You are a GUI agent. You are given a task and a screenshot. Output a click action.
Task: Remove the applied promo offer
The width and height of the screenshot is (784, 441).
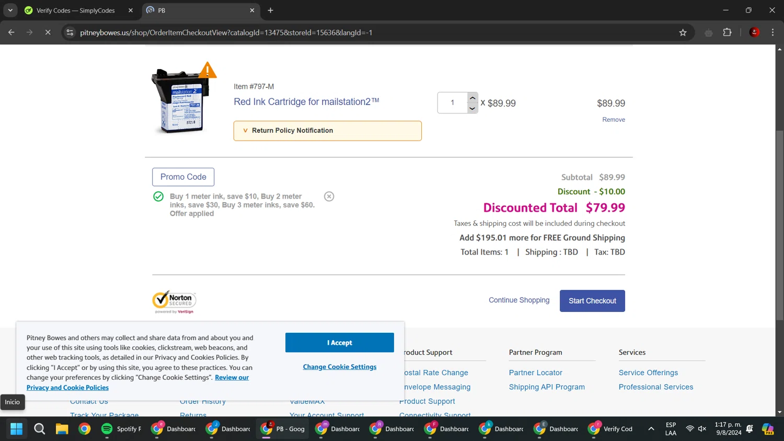pos(329,196)
